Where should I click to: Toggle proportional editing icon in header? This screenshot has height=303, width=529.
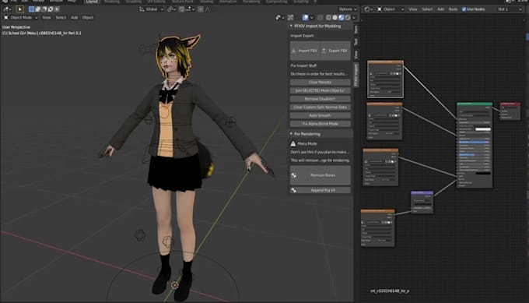(x=201, y=9)
